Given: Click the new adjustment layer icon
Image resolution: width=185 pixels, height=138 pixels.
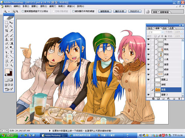Looking at the screenshot, I should [x=169, y=99].
